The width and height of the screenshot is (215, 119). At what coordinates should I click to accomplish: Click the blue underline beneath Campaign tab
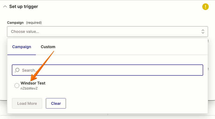point(21,55)
